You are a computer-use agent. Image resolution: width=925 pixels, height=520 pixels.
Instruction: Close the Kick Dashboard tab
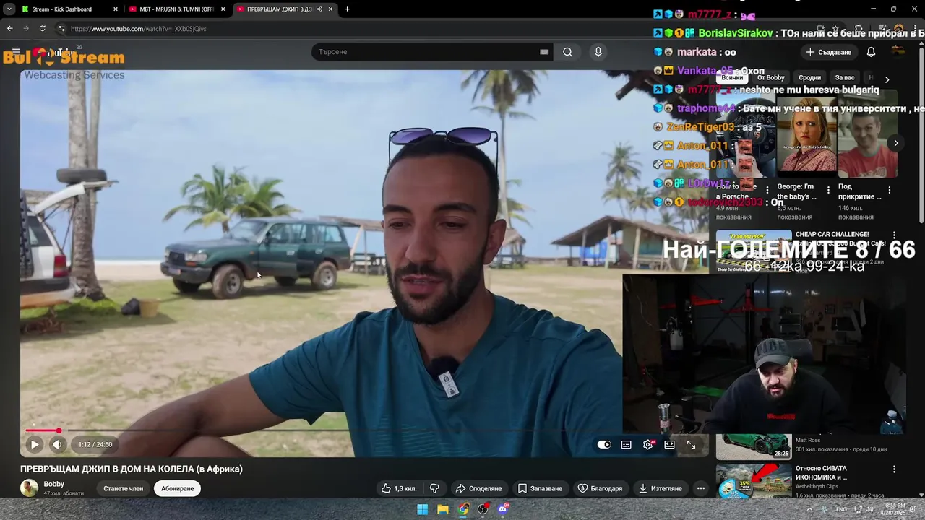[x=116, y=9]
